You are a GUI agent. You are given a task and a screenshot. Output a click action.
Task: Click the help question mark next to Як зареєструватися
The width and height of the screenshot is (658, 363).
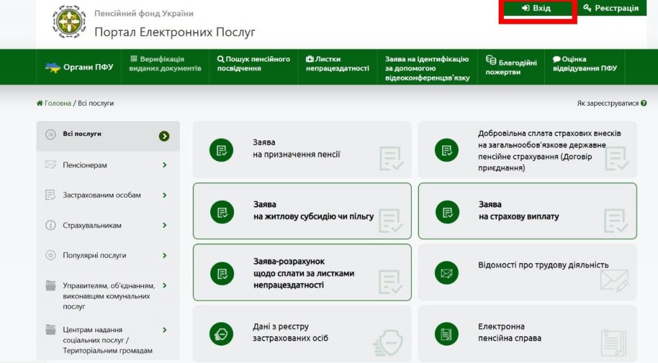pos(644,103)
